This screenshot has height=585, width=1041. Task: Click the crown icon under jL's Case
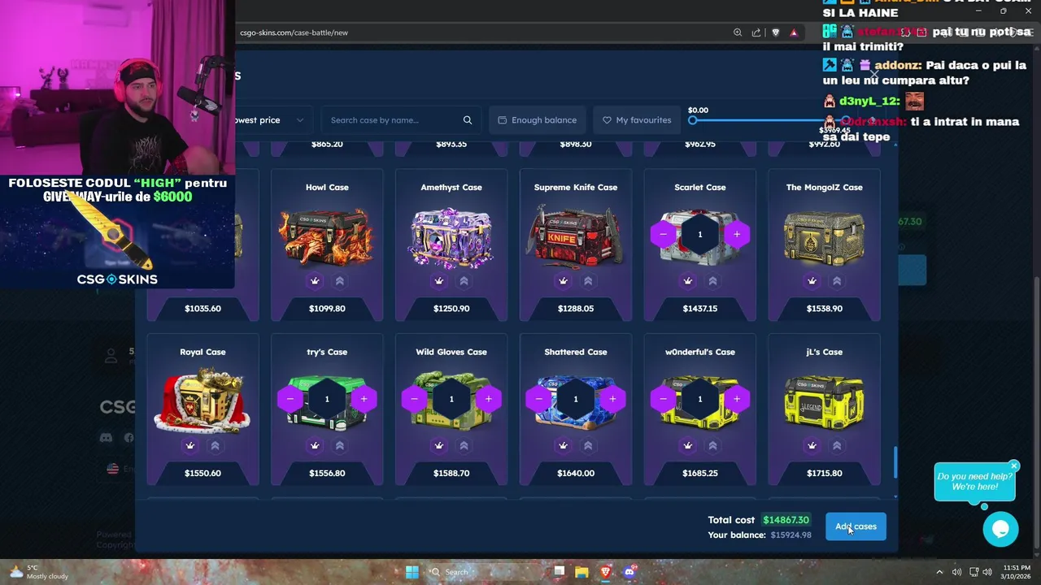pyautogui.click(x=812, y=446)
